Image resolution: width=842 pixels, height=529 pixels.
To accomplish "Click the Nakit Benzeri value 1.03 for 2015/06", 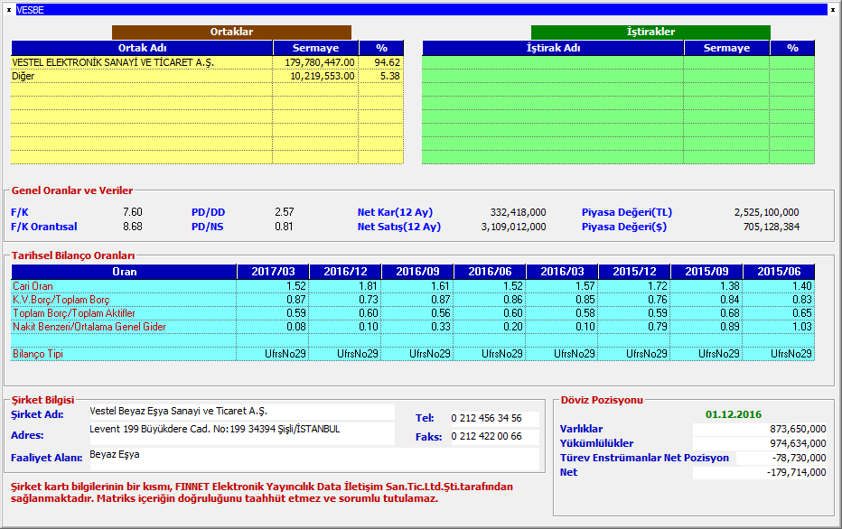I will pos(801,326).
